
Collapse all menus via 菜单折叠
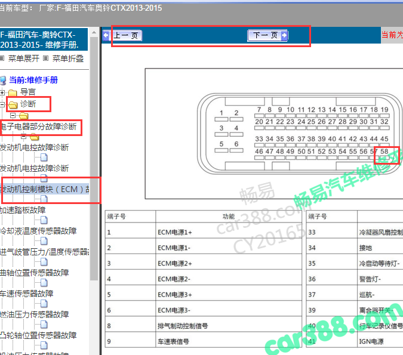click(68, 58)
